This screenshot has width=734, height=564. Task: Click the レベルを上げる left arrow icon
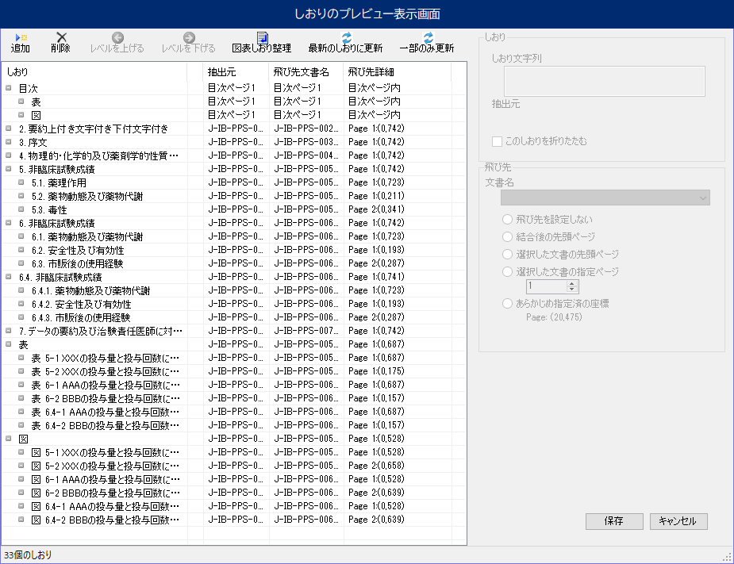[x=117, y=37]
